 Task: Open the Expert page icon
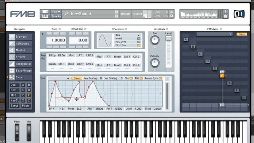click(x=12, y=77)
